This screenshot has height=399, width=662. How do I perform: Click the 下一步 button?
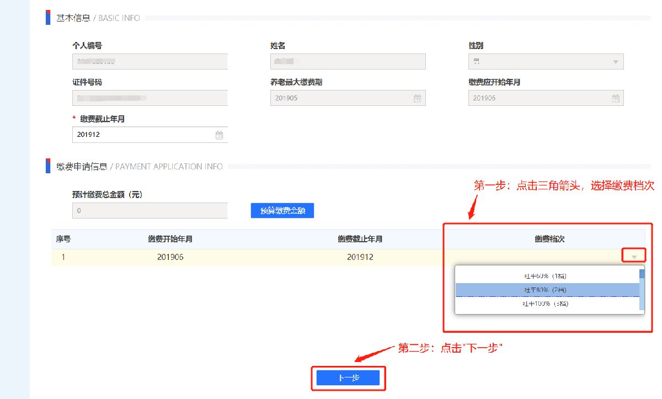coord(348,378)
